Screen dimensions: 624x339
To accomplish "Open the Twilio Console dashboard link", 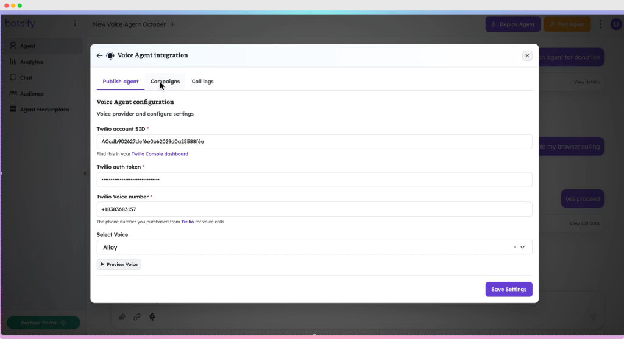I will 160,154.
